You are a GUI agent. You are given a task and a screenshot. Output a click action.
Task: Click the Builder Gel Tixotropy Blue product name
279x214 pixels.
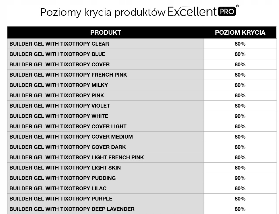[57, 54]
